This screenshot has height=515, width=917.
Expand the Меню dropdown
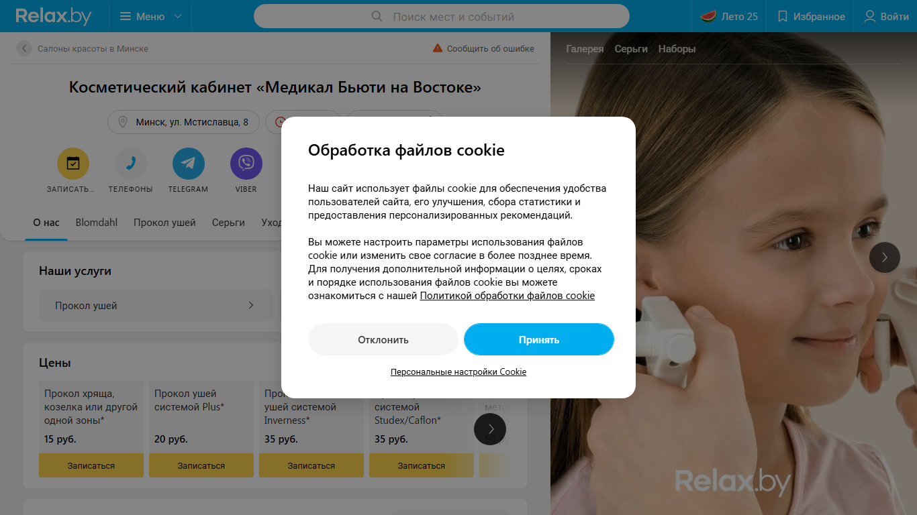[x=150, y=16]
